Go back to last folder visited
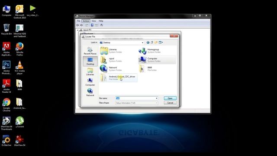This screenshot has height=156, width=277. 148,42
